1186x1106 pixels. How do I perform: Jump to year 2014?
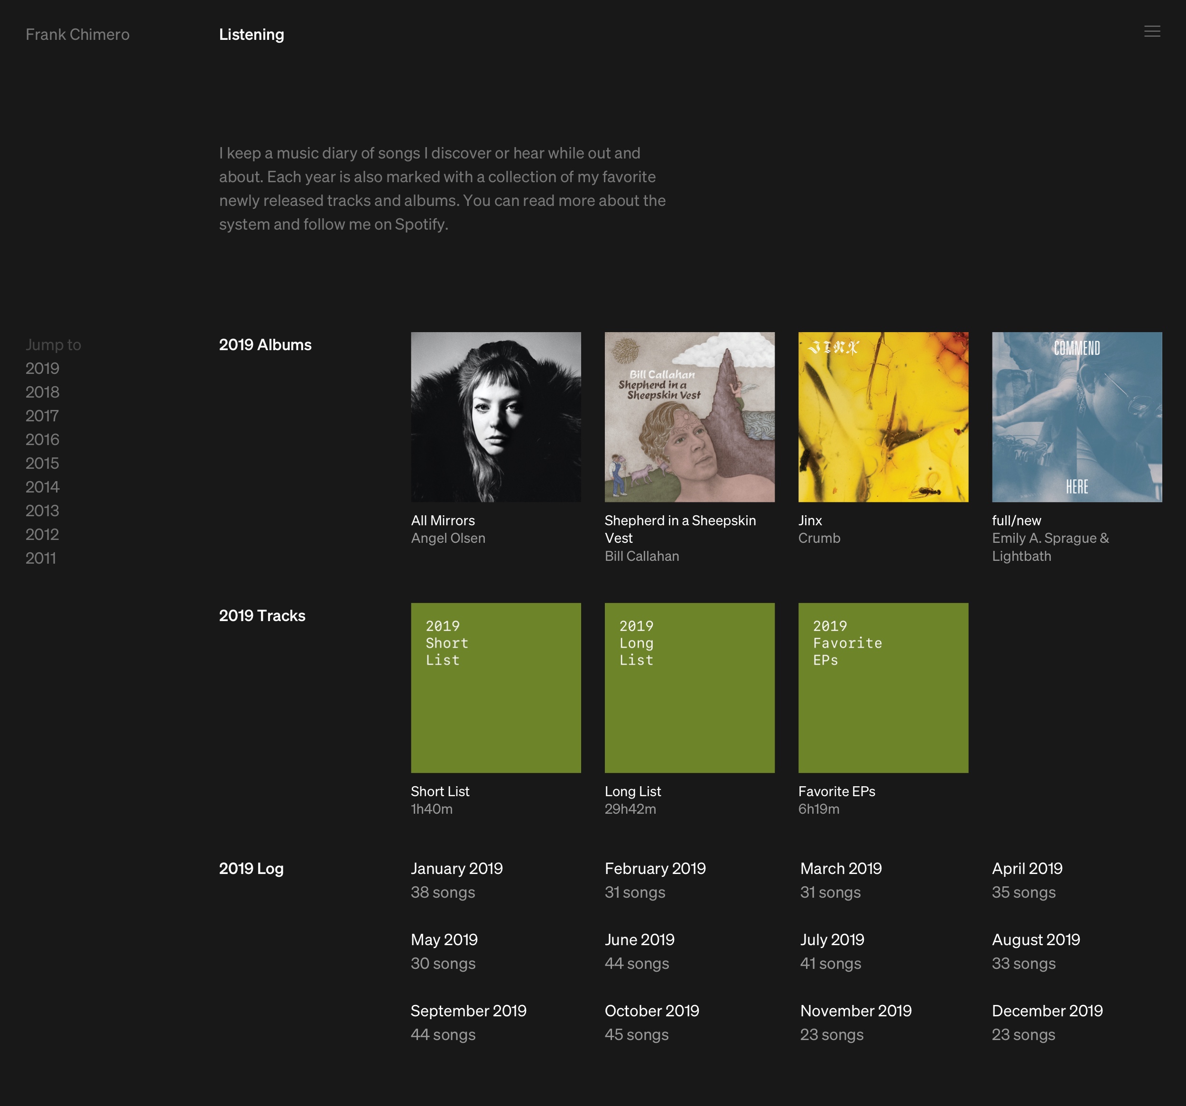click(42, 487)
